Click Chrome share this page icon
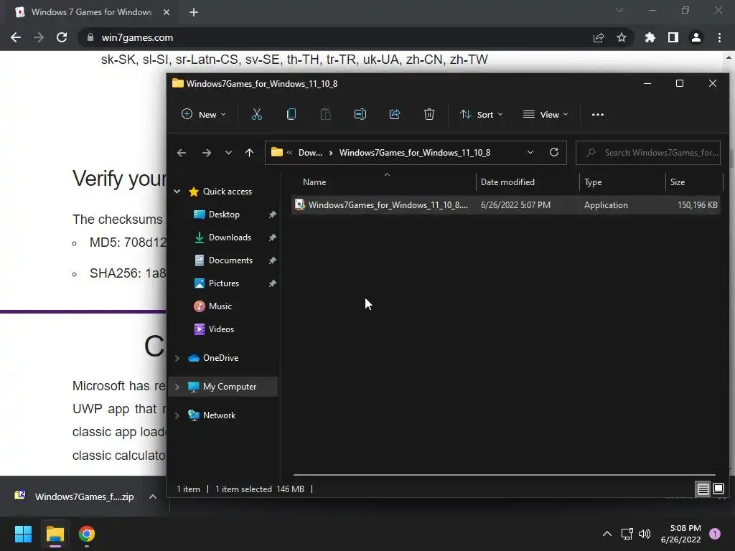The height and width of the screenshot is (551, 735). tap(599, 37)
